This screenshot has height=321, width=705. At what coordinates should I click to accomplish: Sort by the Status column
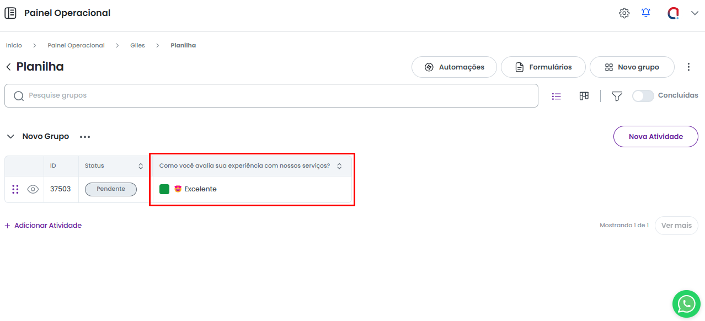point(141,166)
